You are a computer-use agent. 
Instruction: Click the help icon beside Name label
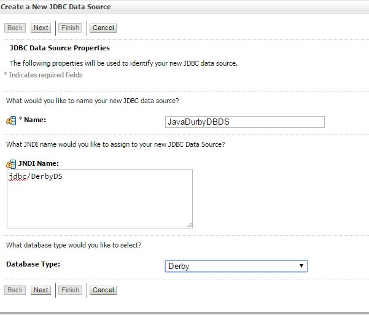(x=11, y=121)
